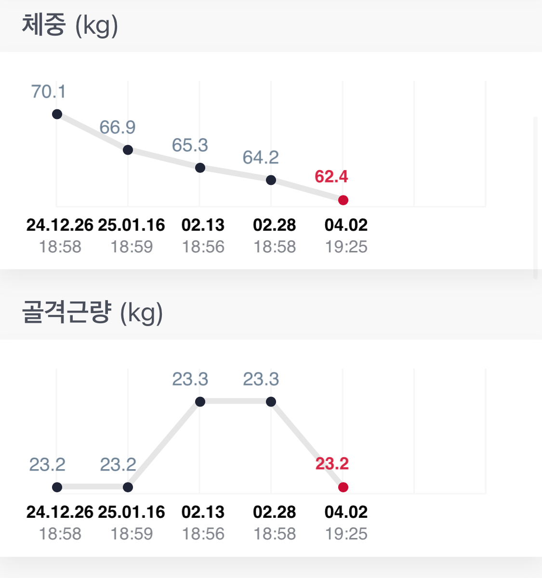Click the red 23.2 muscle point

pos(343,487)
